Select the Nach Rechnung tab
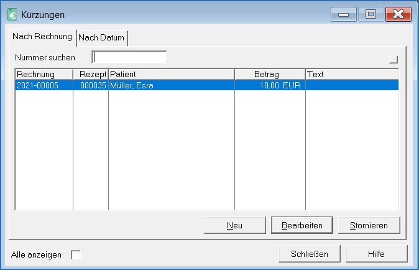 click(42, 37)
